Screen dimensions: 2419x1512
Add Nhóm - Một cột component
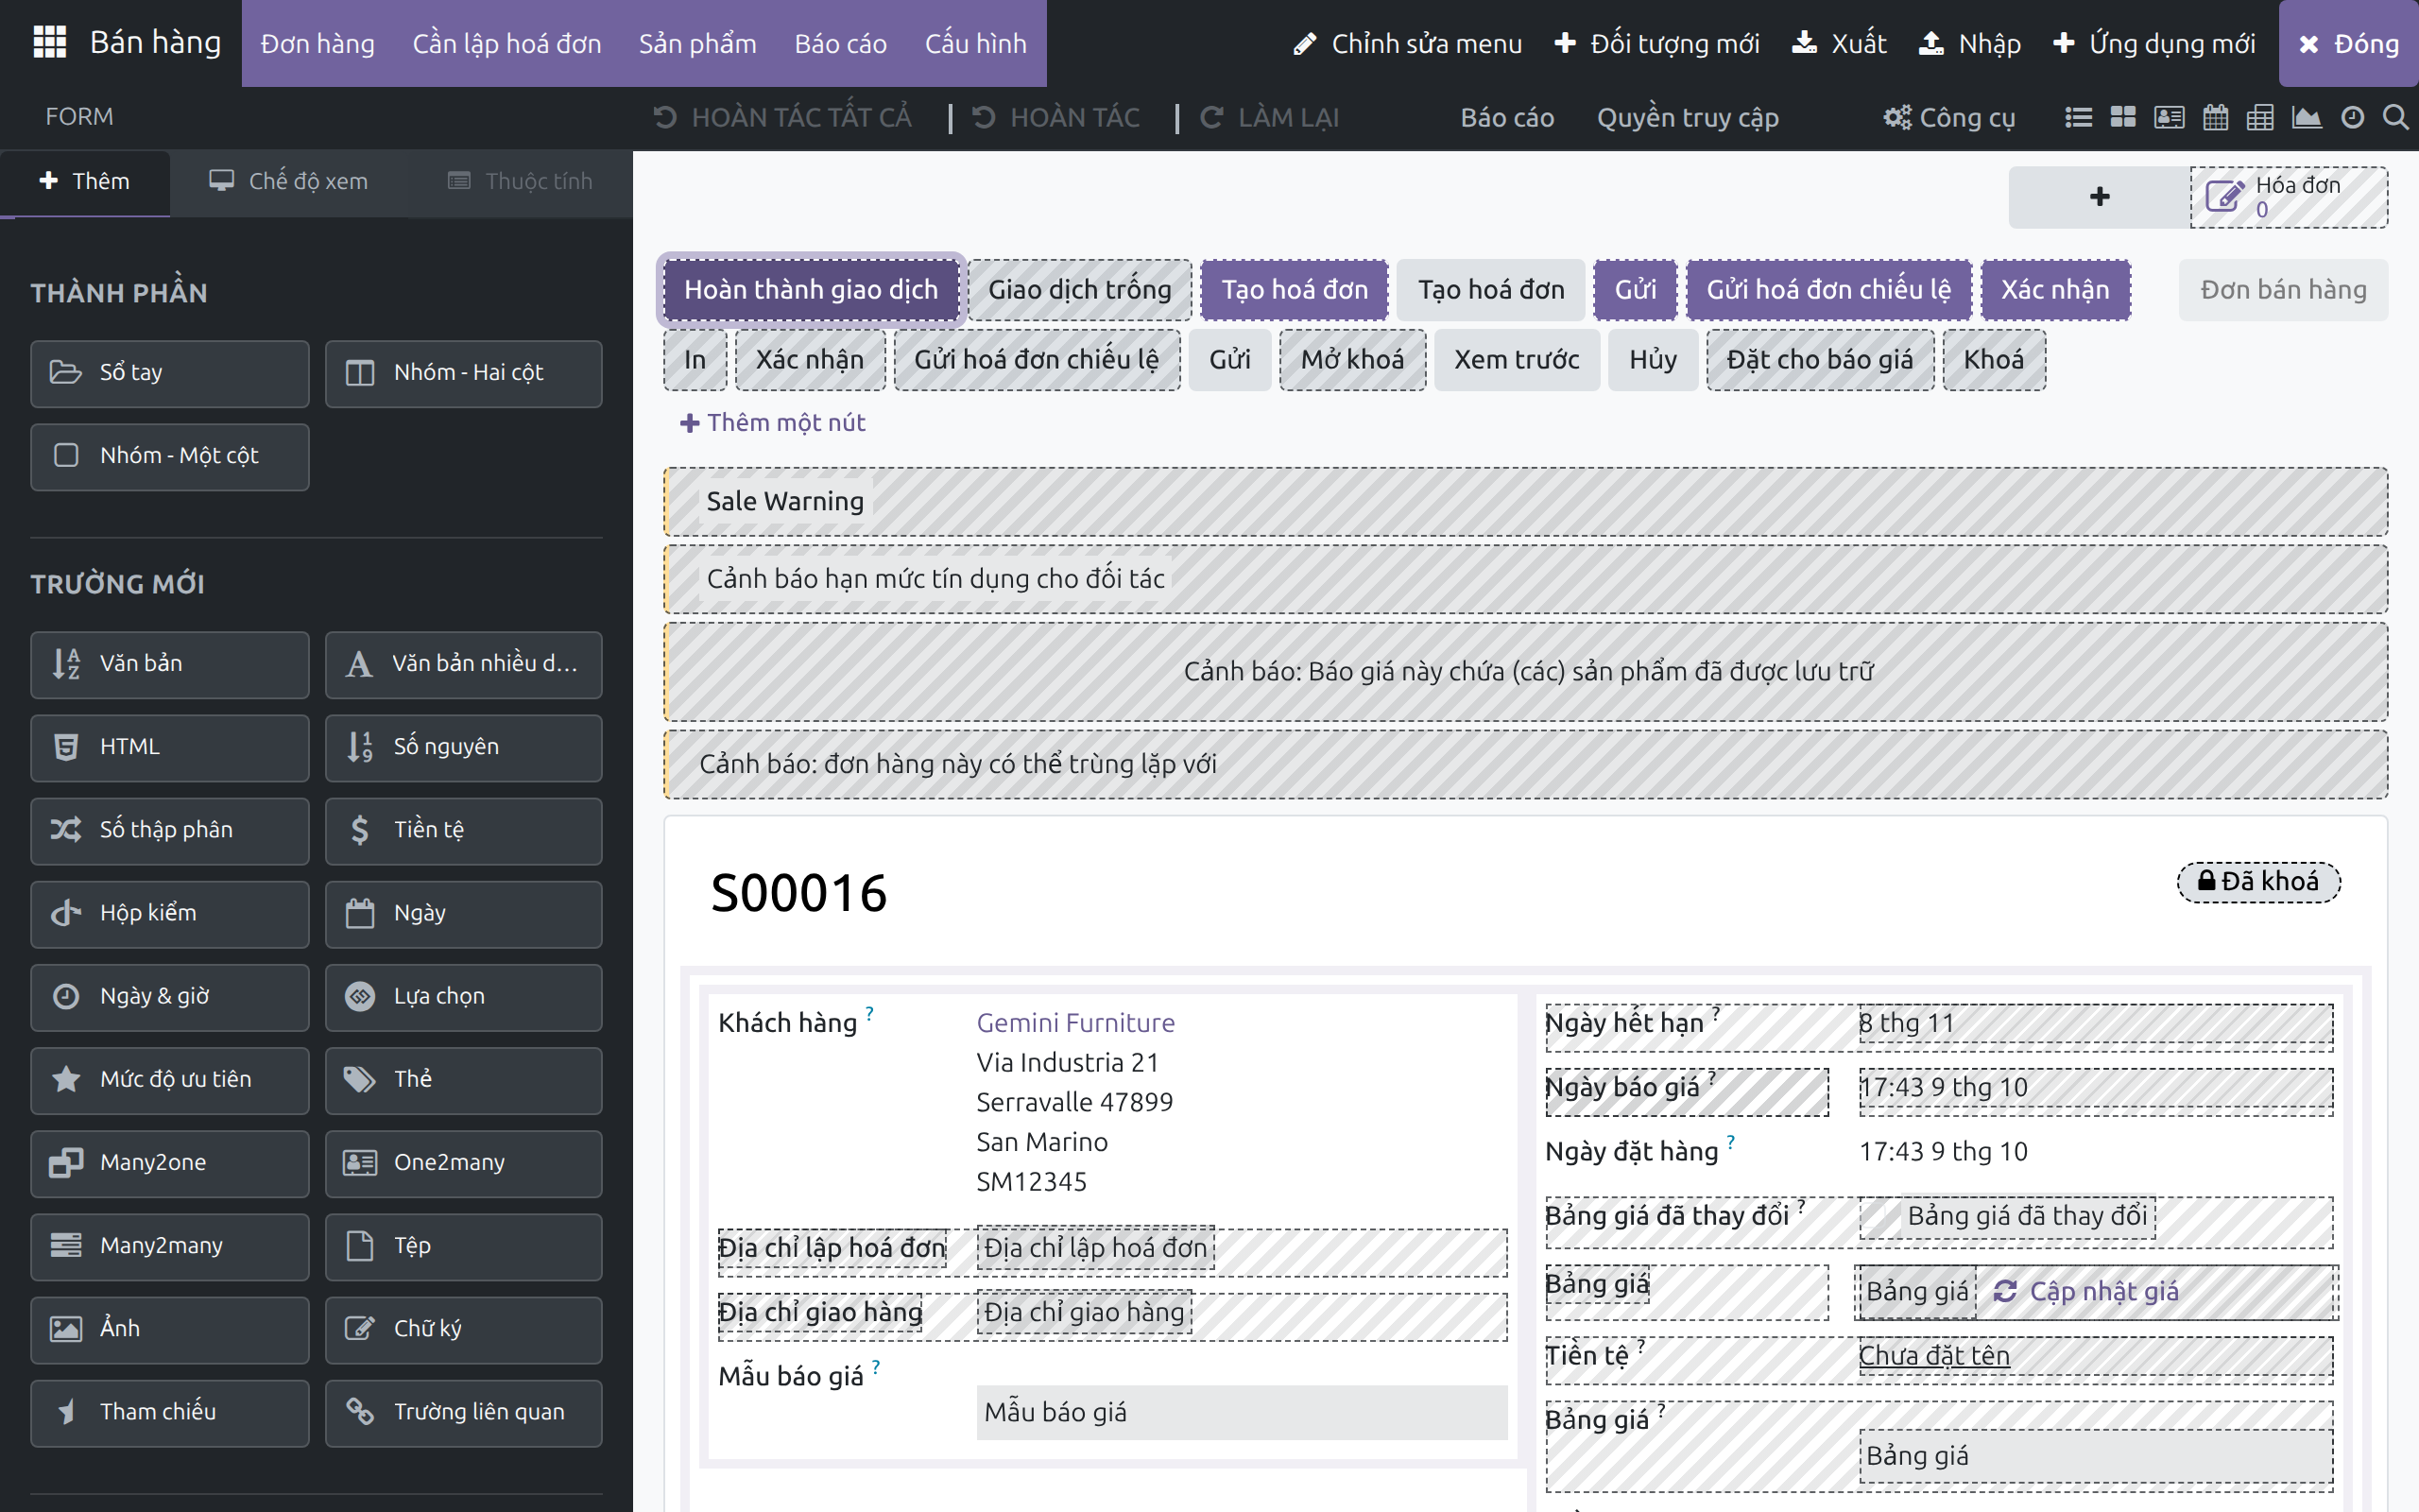pos(169,456)
